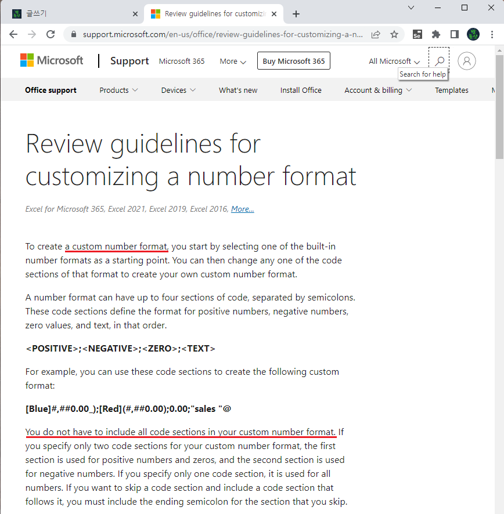Open Install Office
The width and height of the screenshot is (504, 514).
(301, 90)
